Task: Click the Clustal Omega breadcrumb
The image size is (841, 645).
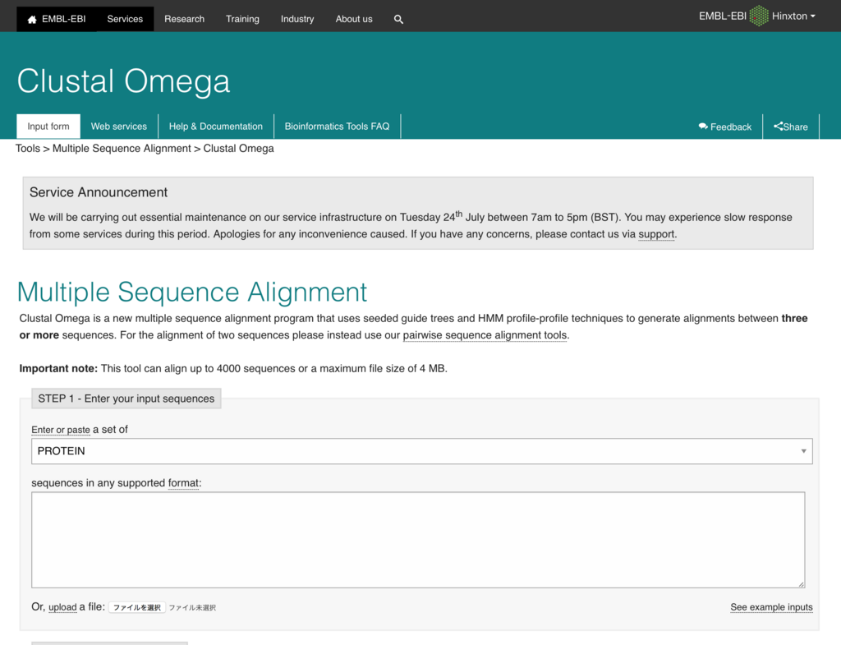Action: pos(239,149)
